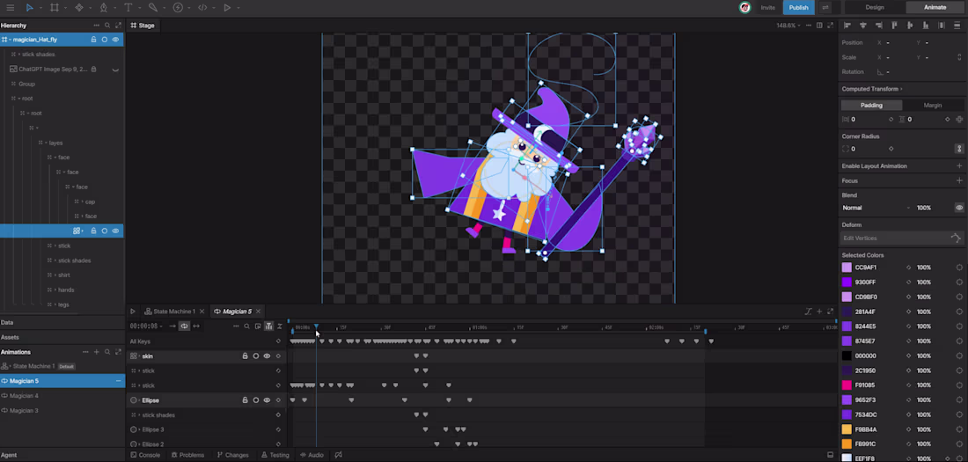Distribute selection horizontally
Viewport: 968px width, 462px height.
coord(942,26)
